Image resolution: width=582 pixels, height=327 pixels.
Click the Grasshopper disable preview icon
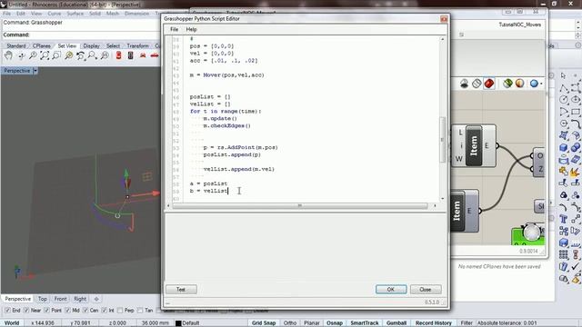(464, 84)
